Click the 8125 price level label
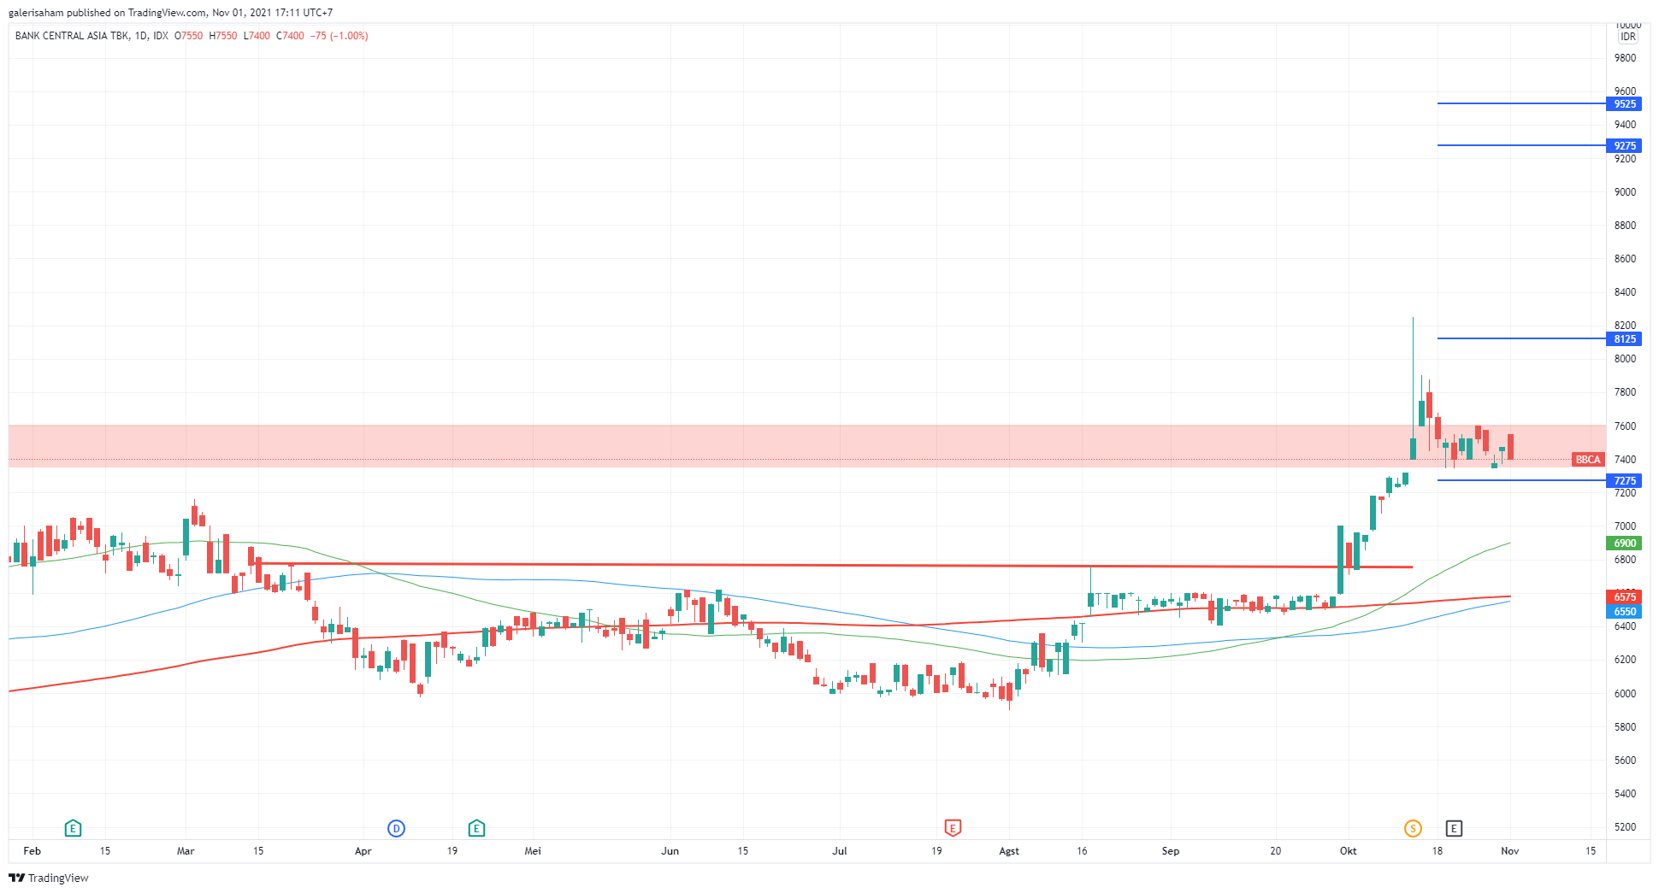The height and width of the screenshot is (893, 1659). 1625,339
